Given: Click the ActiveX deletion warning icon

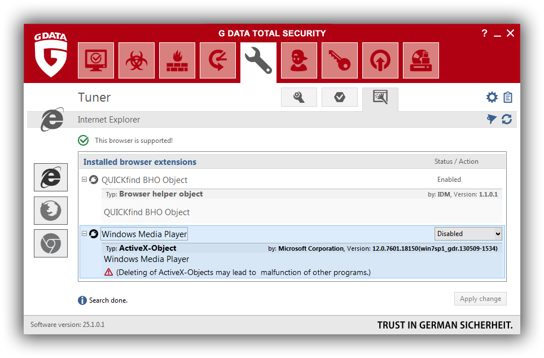Looking at the screenshot, I should [x=108, y=272].
